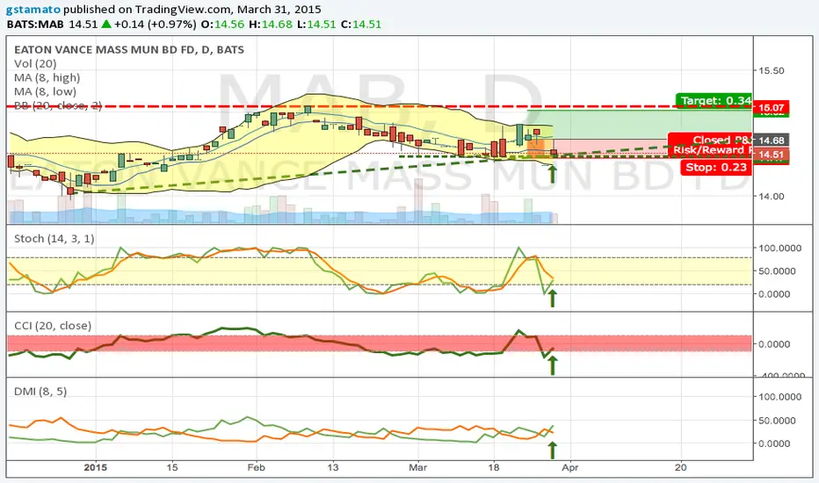819x483 pixels.
Task: Click the H:14.68 high price value
Action: pos(270,24)
